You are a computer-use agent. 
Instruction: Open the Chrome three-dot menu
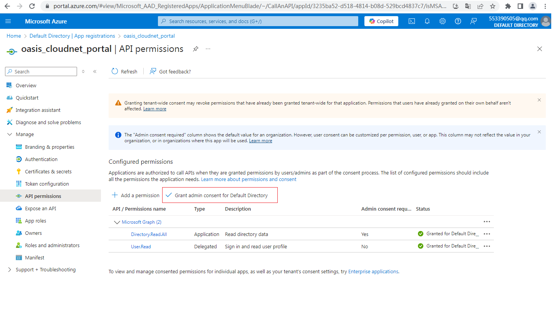coord(546,6)
